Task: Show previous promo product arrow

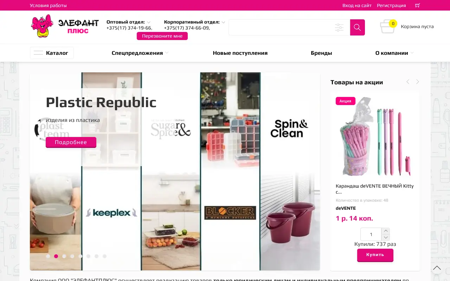Action: point(408,82)
